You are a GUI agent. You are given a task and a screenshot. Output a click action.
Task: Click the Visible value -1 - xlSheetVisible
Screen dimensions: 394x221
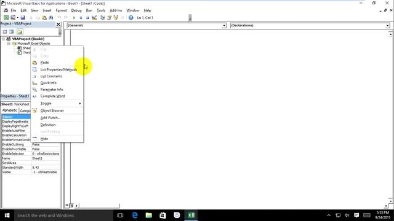(x=46, y=173)
